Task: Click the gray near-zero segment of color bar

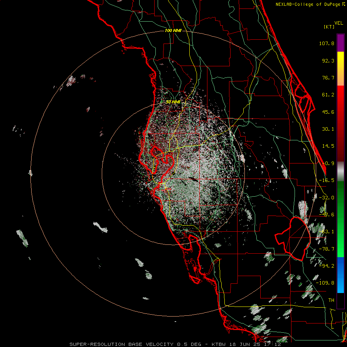Action: (340, 171)
